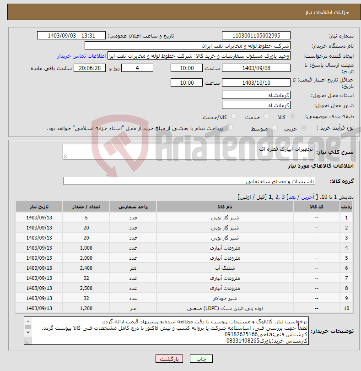Click quantity 1,000 in row 4
The height and width of the screenshot is (371, 361).
coord(86,248)
